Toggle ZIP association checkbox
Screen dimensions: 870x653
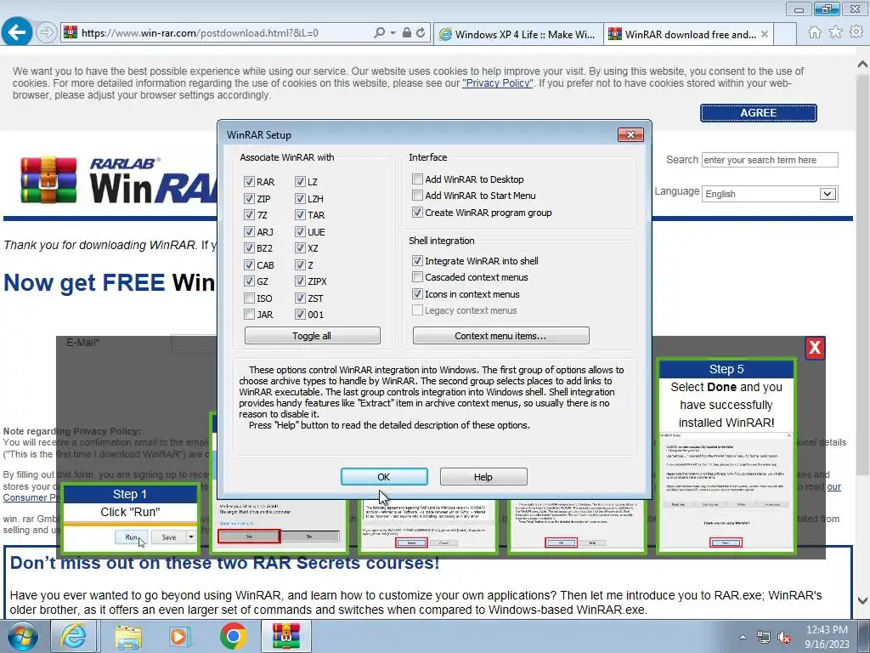click(249, 198)
